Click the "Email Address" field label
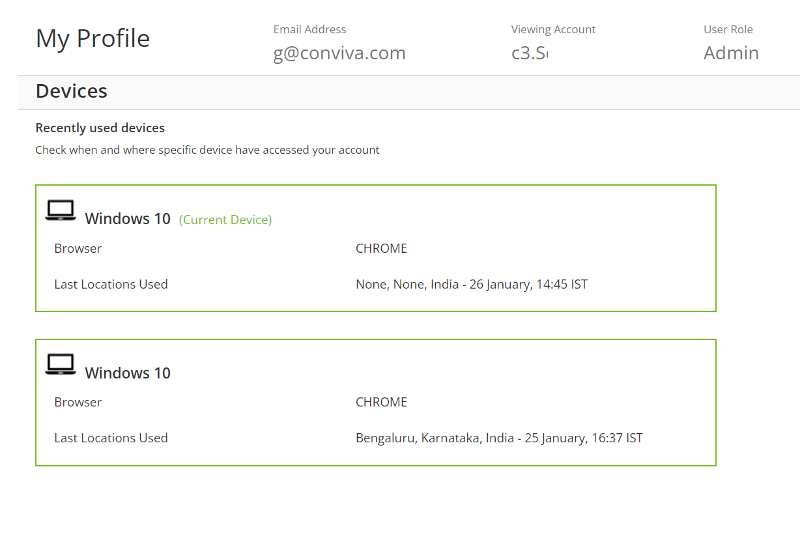 pos(310,29)
